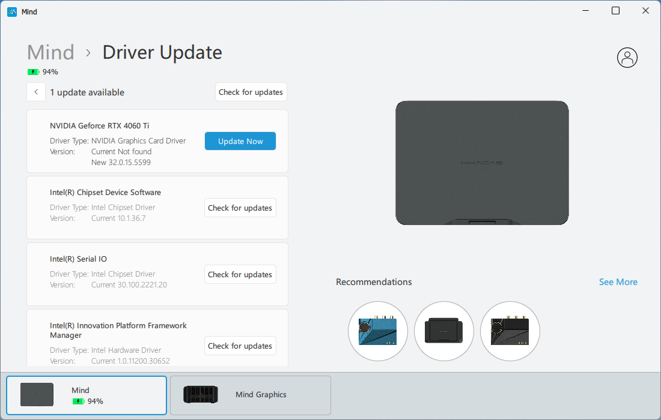Click the battery icon below the Mind heading

point(33,72)
